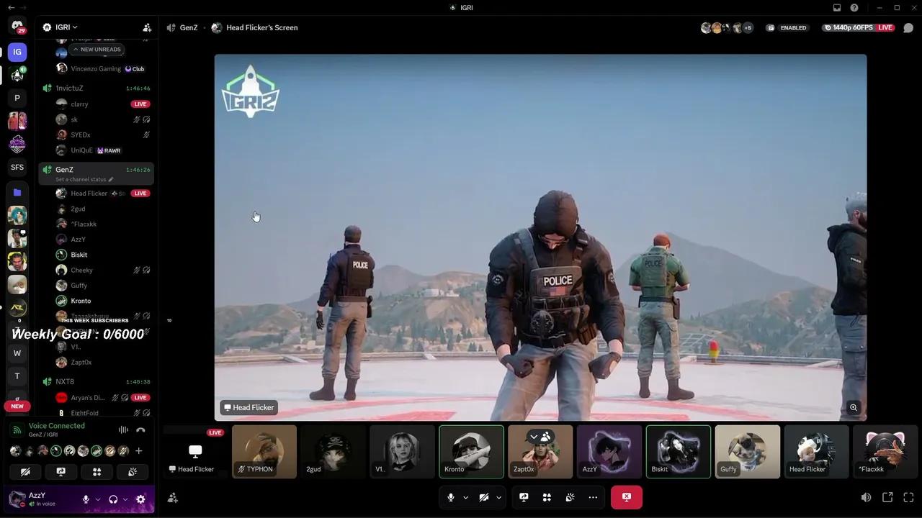The image size is (922, 518).
Task: Zoom the stream with magnifier icon
Action: pyautogui.click(x=853, y=407)
